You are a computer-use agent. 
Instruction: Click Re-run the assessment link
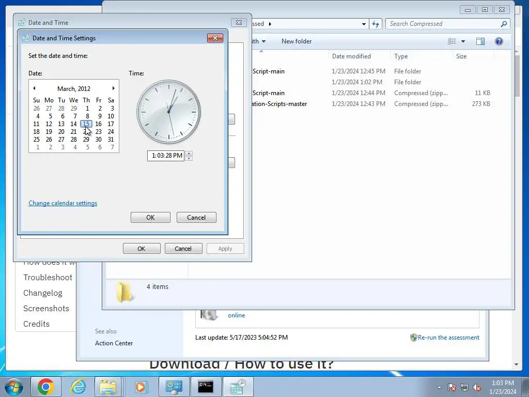(448, 338)
